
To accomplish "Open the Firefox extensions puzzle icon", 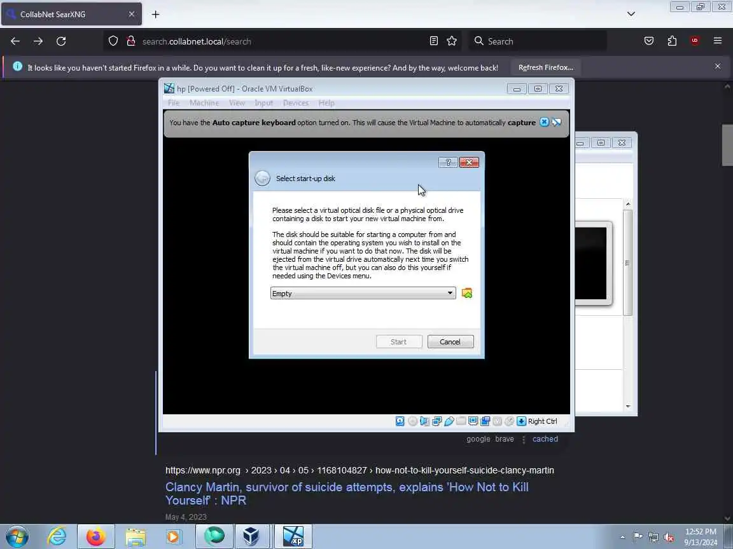I will click(672, 41).
